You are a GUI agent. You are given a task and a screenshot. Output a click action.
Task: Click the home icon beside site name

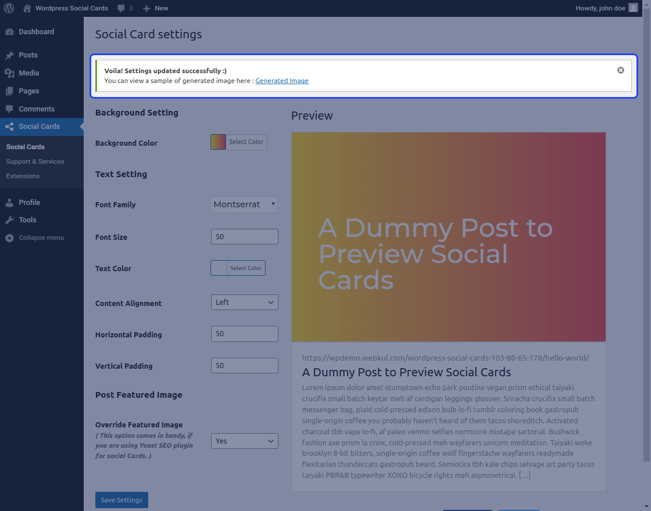coord(27,8)
